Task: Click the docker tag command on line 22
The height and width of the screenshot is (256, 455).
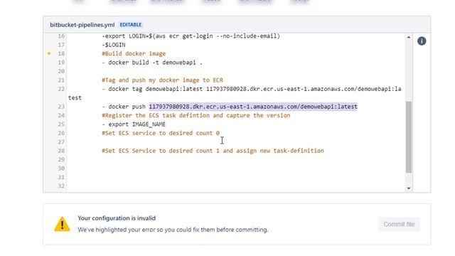Action: [252, 89]
